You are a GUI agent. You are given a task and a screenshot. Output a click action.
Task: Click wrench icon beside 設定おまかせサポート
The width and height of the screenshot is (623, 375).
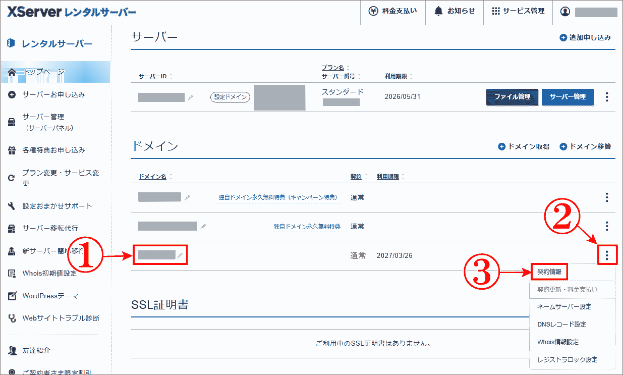click(x=12, y=206)
